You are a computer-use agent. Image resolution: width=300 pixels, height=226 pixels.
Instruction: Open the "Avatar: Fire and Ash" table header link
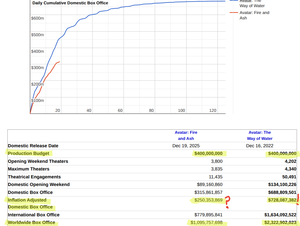point(186,136)
